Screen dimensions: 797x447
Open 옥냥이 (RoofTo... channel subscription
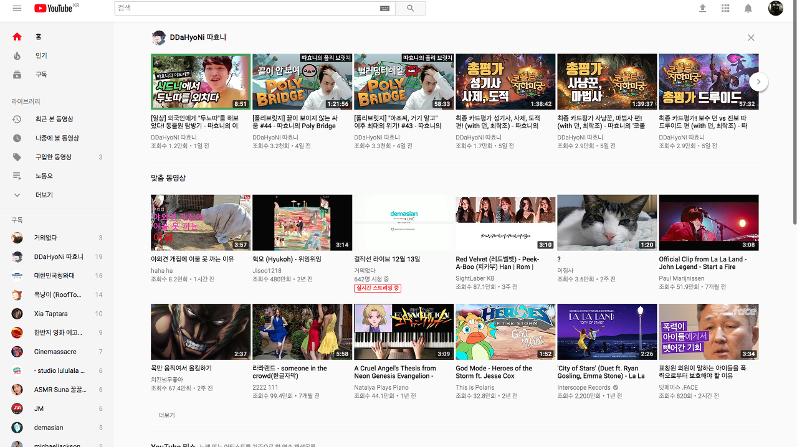click(x=57, y=294)
